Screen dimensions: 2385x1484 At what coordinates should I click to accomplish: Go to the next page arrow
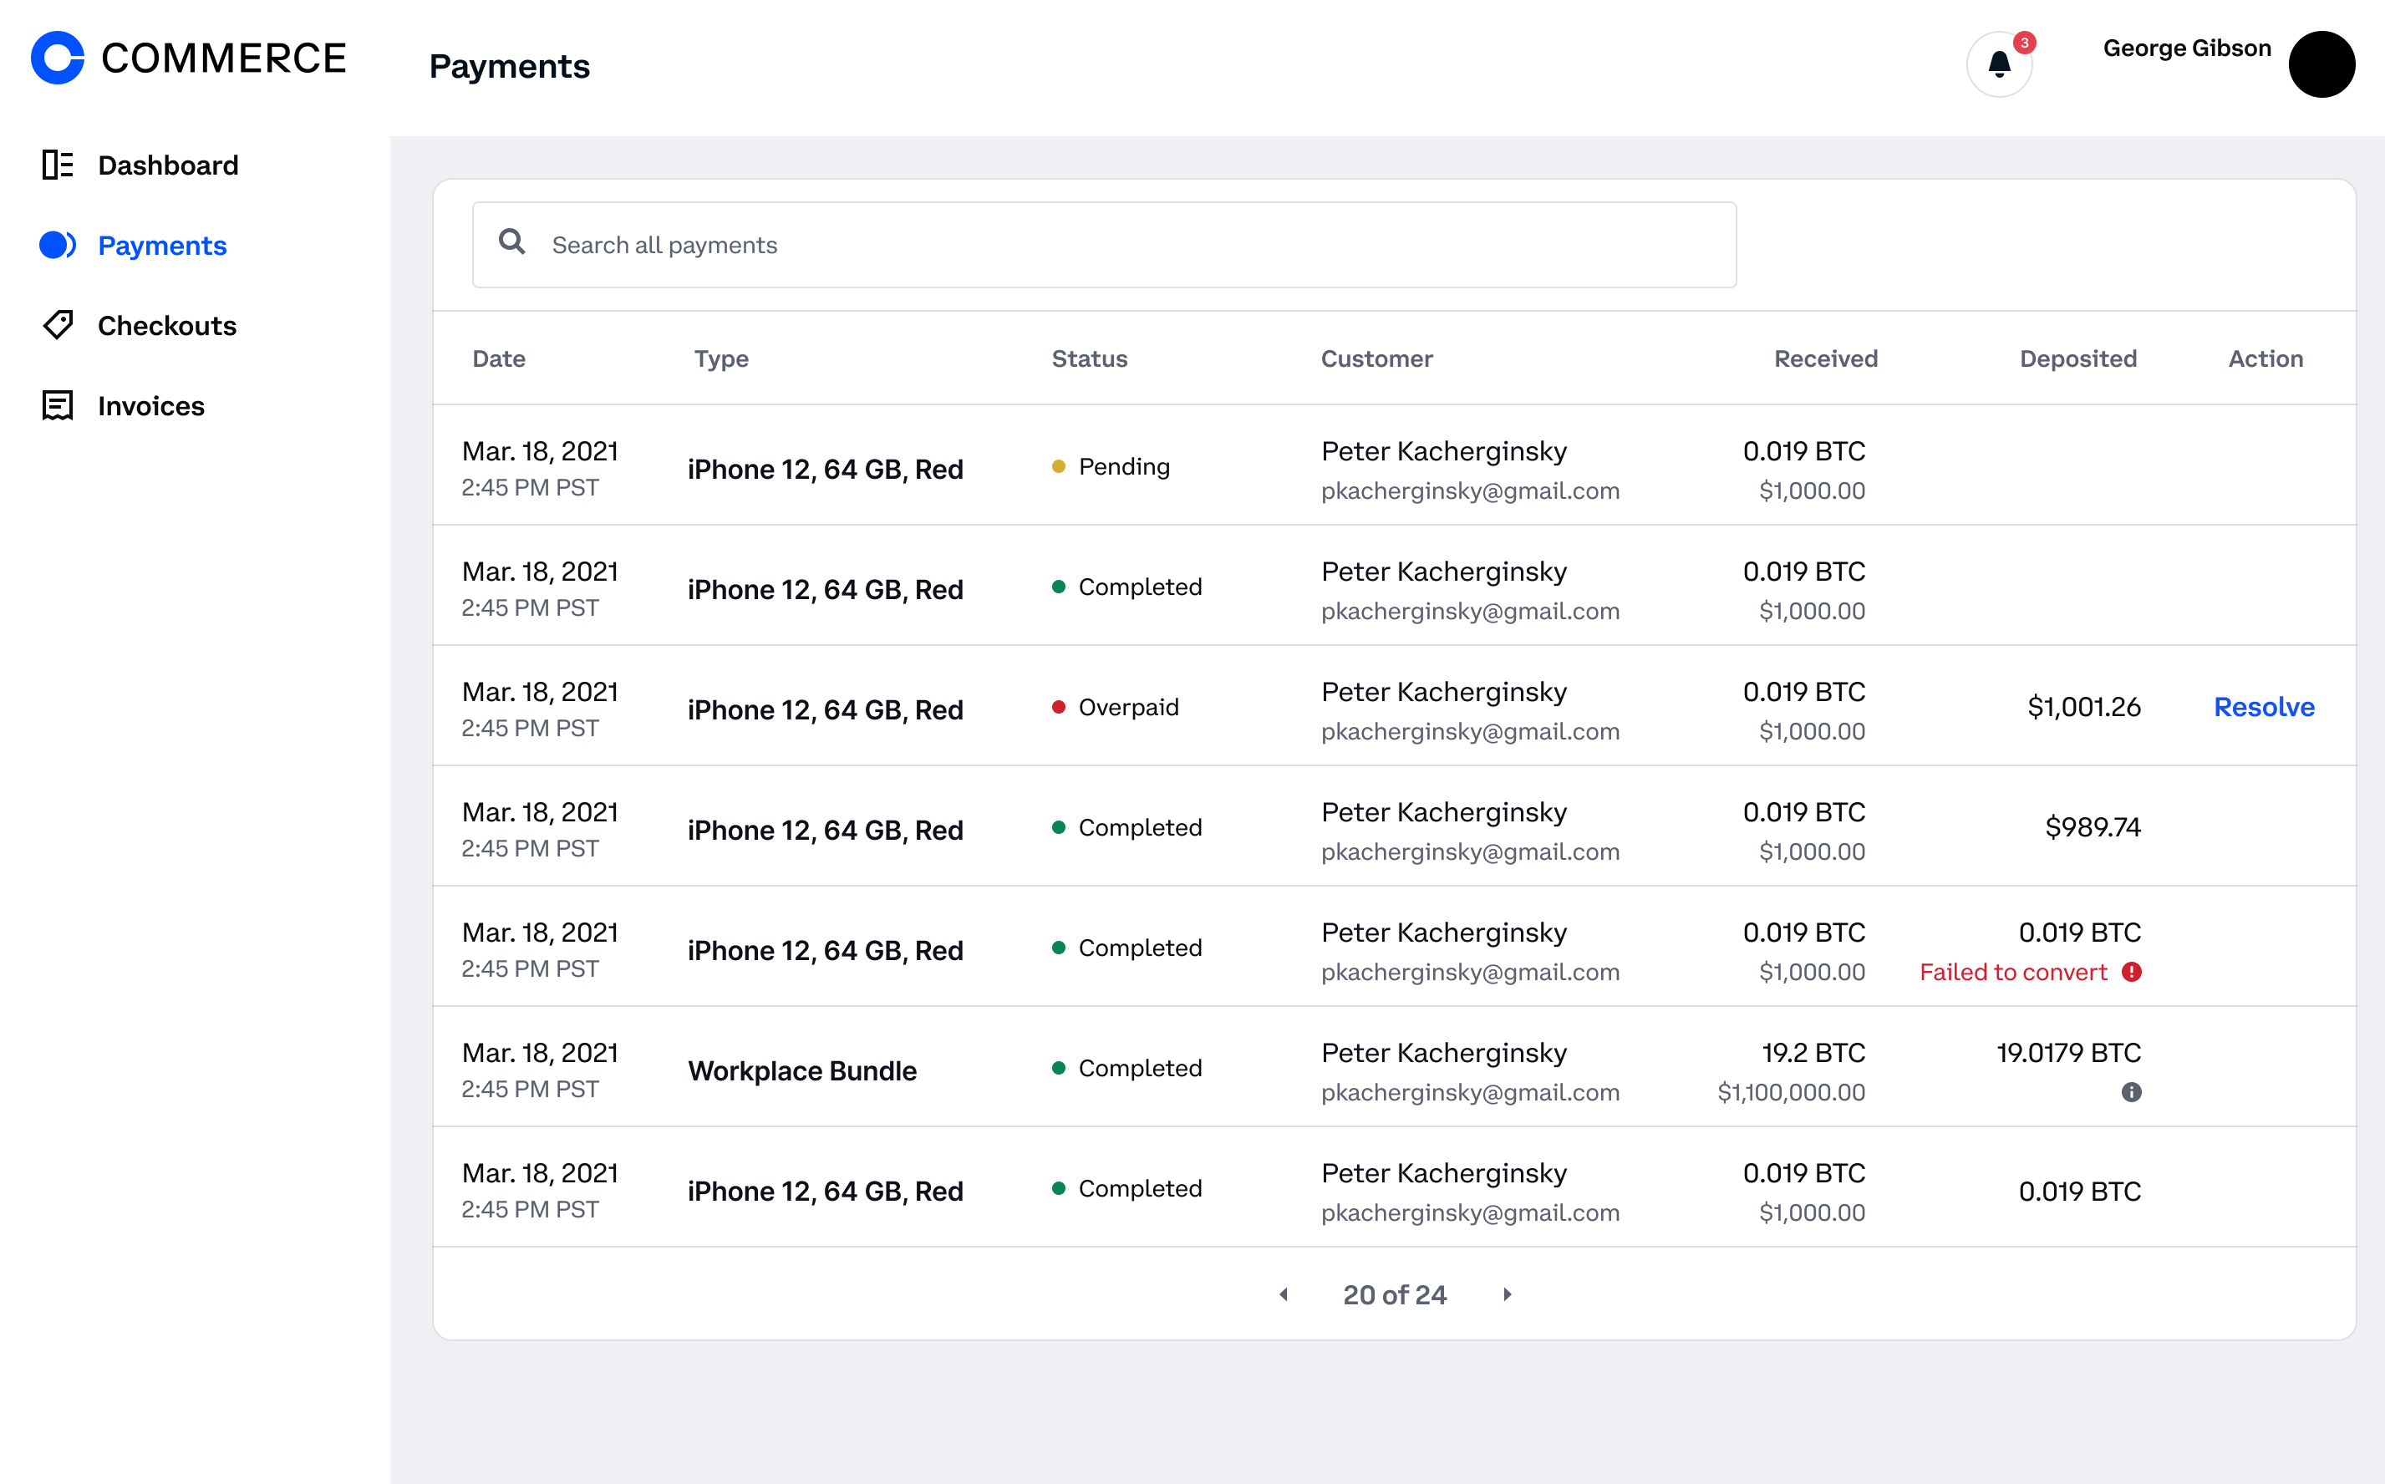click(x=1508, y=1294)
